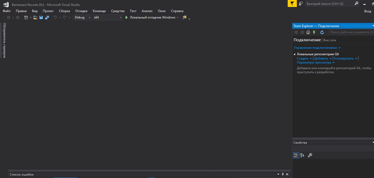Select Alphabetical sort in Свойства panel
Image resolution: width=374 pixels, height=178 pixels.
(x=302, y=155)
